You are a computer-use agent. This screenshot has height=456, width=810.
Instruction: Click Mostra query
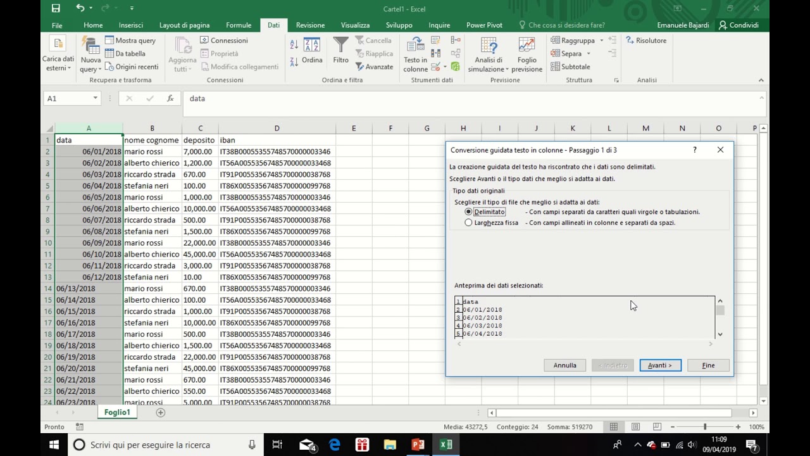(x=130, y=41)
